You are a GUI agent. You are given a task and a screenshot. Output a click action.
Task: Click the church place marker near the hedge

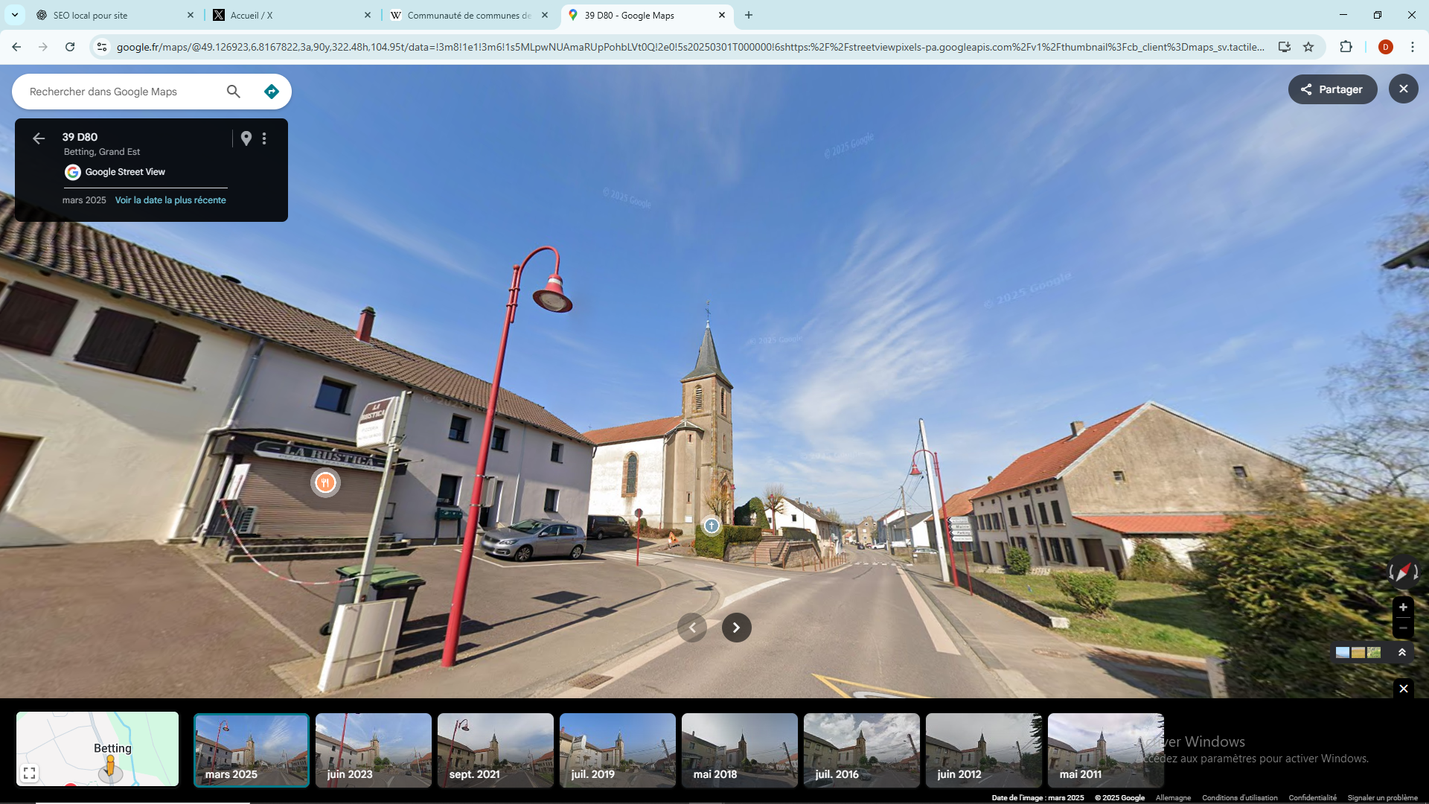tap(712, 526)
